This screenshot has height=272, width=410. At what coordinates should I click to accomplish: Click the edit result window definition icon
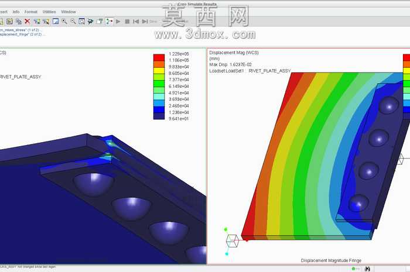pyautogui.click(x=10, y=22)
